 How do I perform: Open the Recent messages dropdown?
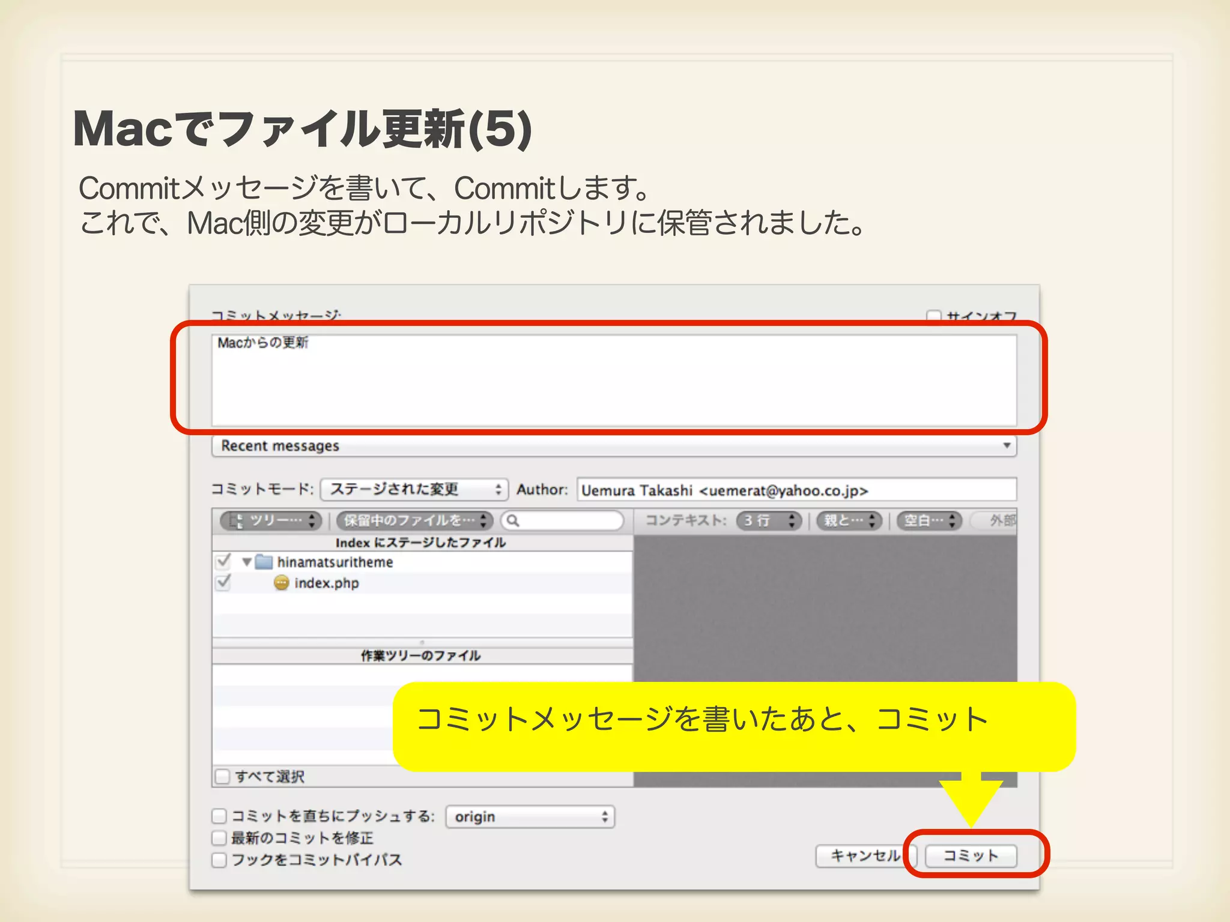[613, 446]
